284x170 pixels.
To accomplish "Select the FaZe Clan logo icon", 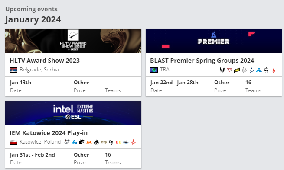I will pyautogui.click(x=229, y=70).
